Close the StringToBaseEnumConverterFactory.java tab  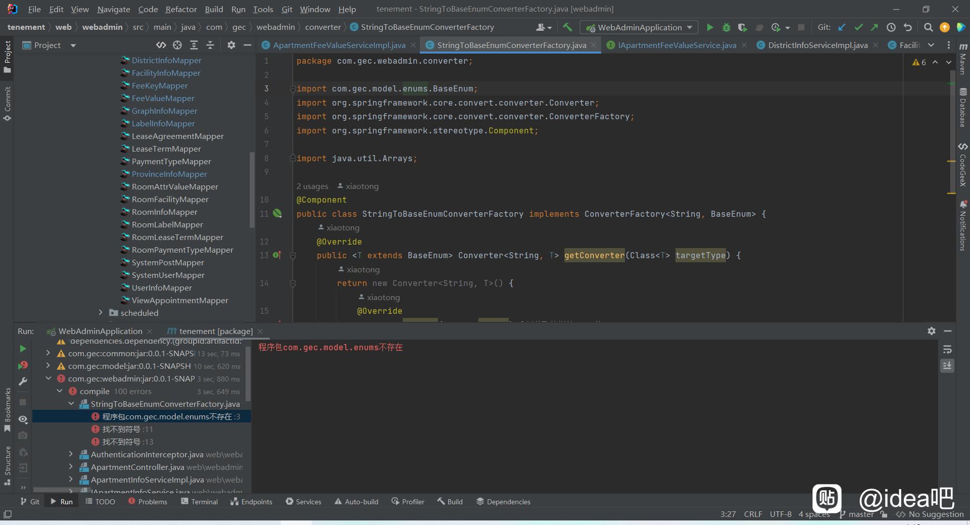(594, 45)
